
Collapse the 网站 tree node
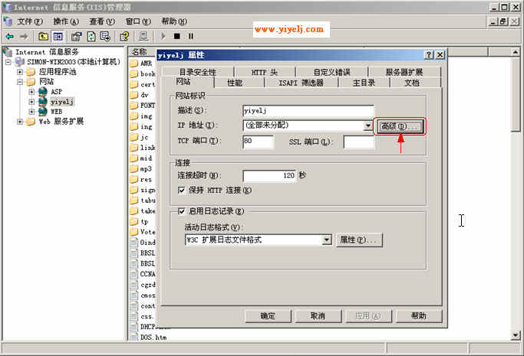pos(20,82)
